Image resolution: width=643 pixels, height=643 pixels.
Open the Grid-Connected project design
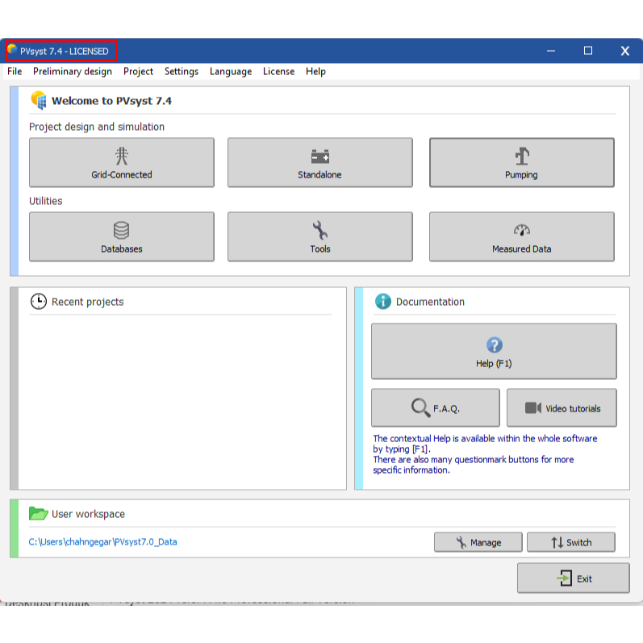pos(122,163)
